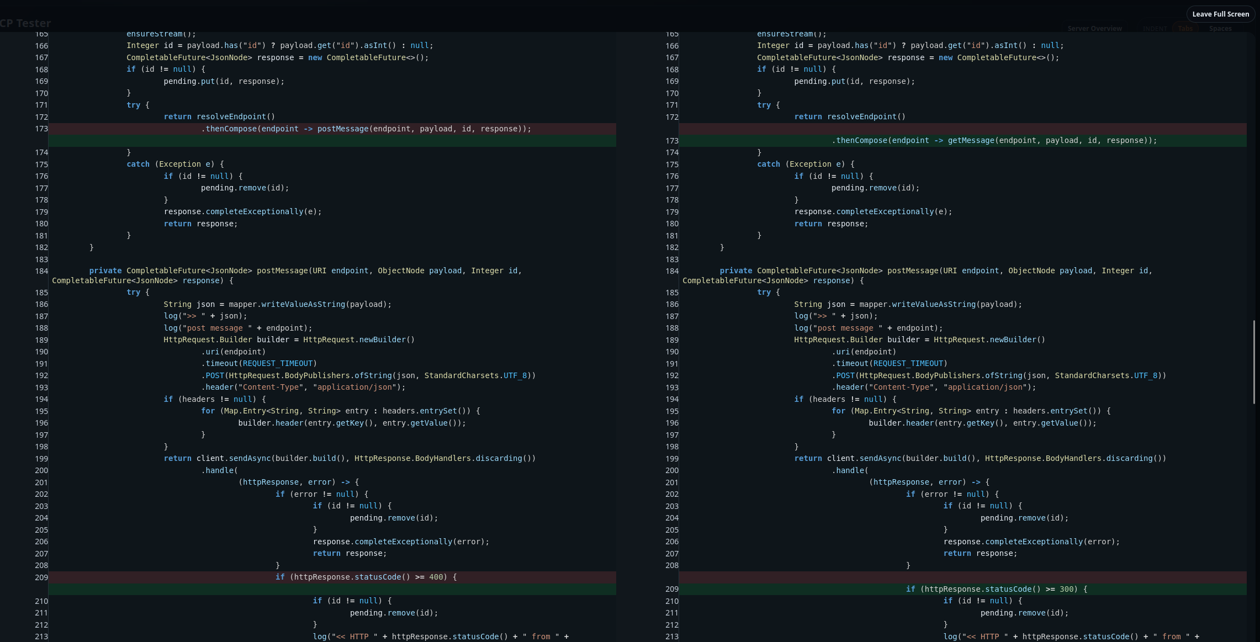Viewport: 1260px width, 642px height.
Task: Click the REQUEST_TIMEOUT constant in the left pane
Action: pos(278,364)
